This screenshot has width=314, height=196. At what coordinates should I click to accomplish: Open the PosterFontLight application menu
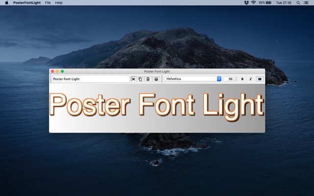click(27, 2)
